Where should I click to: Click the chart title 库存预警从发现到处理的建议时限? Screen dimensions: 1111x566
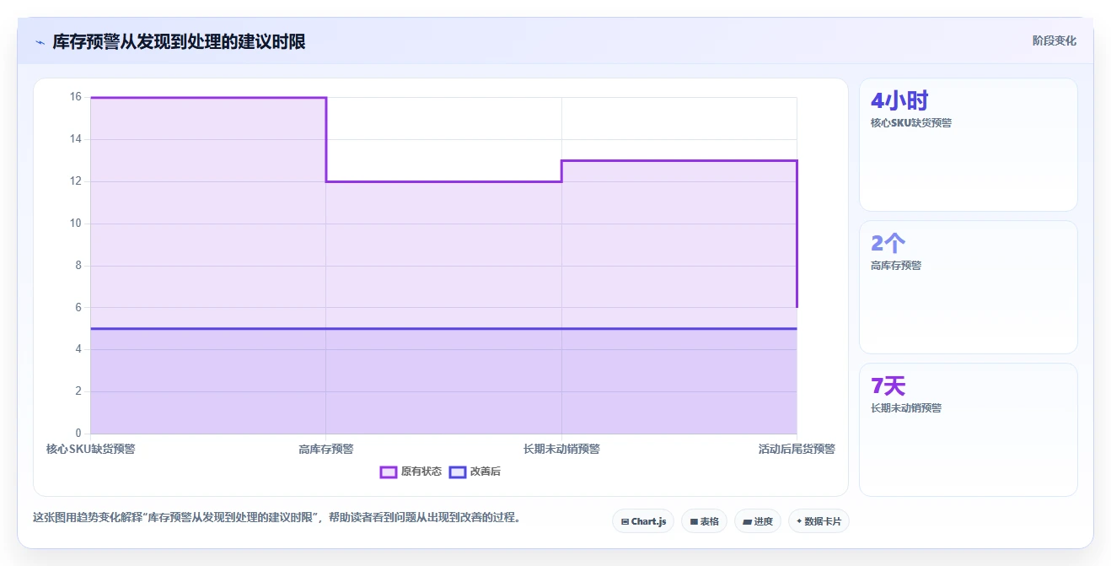coord(179,41)
